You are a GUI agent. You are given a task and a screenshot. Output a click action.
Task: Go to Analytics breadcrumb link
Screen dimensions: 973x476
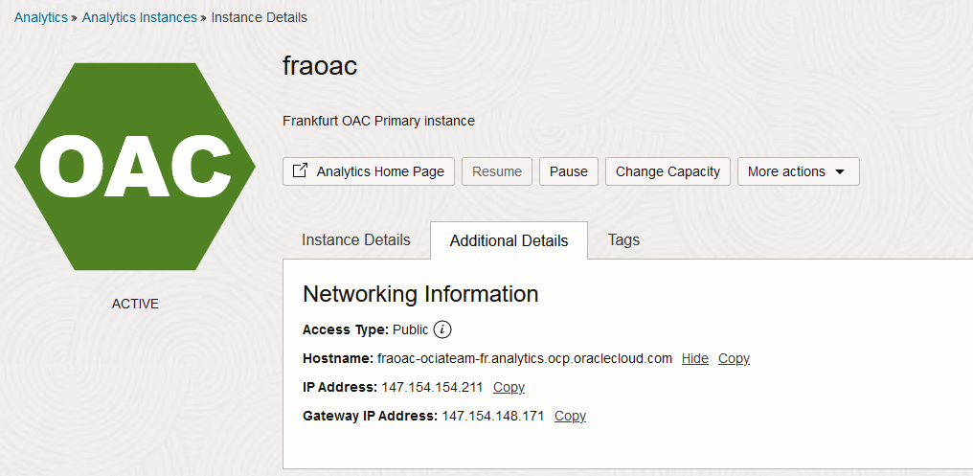pos(41,17)
